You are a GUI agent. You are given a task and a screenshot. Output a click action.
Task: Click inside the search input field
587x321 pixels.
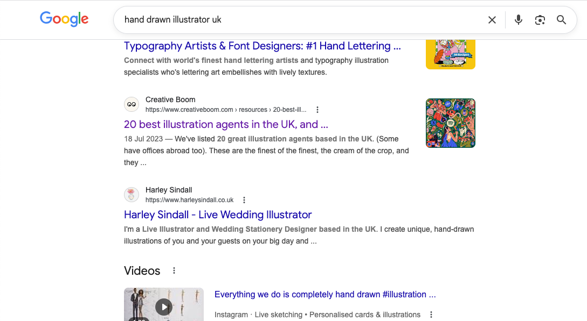point(302,19)
